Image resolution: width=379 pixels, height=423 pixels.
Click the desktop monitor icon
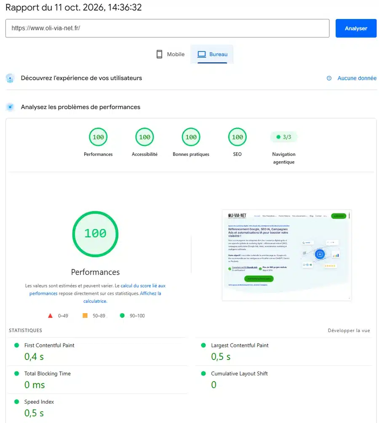point(202,54)
